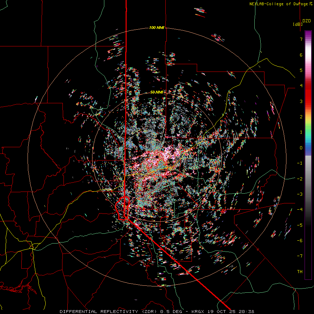
Task: Click the TH threshold label on scale
Action: (x=300, y=272)
